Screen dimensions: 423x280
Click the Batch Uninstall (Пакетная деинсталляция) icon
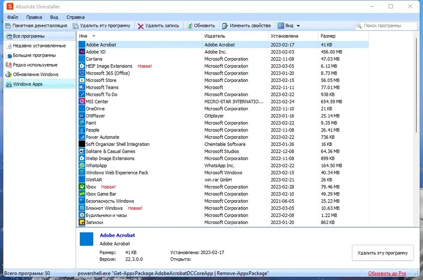point(8,26)
